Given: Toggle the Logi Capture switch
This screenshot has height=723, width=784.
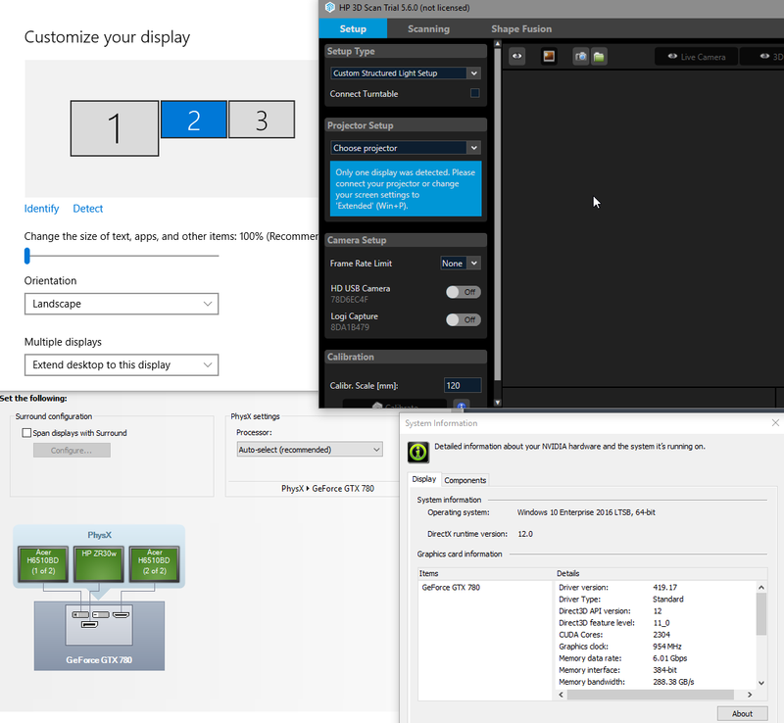Looking at the screenshot, I should (461, 318).
